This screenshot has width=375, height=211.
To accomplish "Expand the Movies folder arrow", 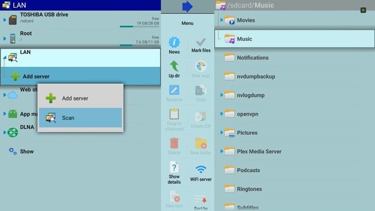I will tap(221, 20).
